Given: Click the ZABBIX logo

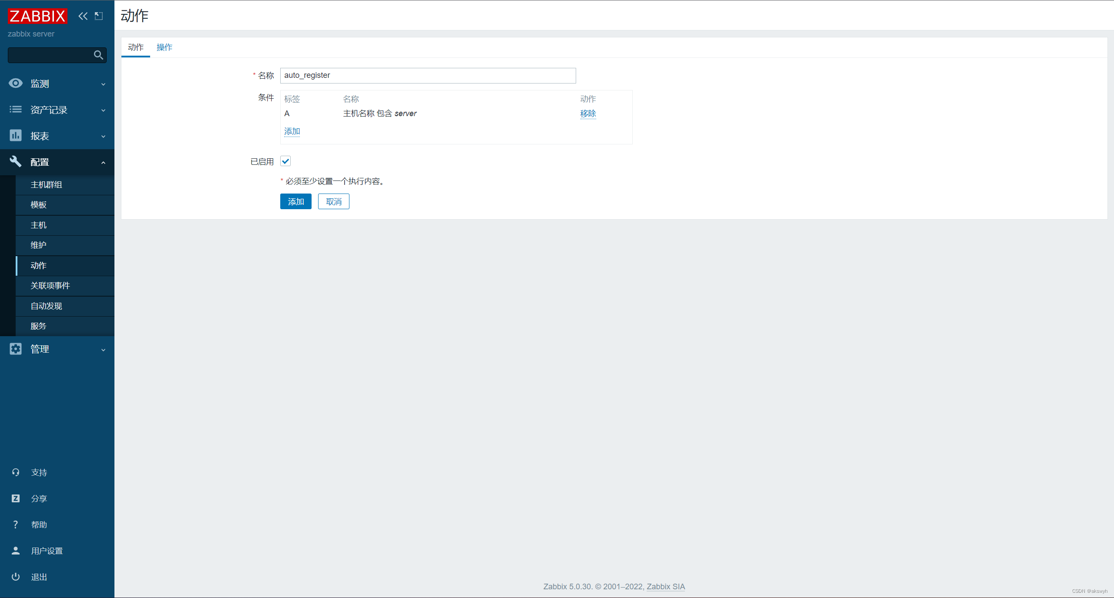Looking at the screenshot, I should [37, 16].
